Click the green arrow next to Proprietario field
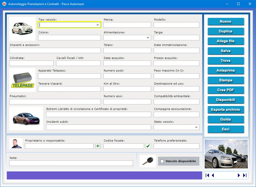 tap(98, 146)
